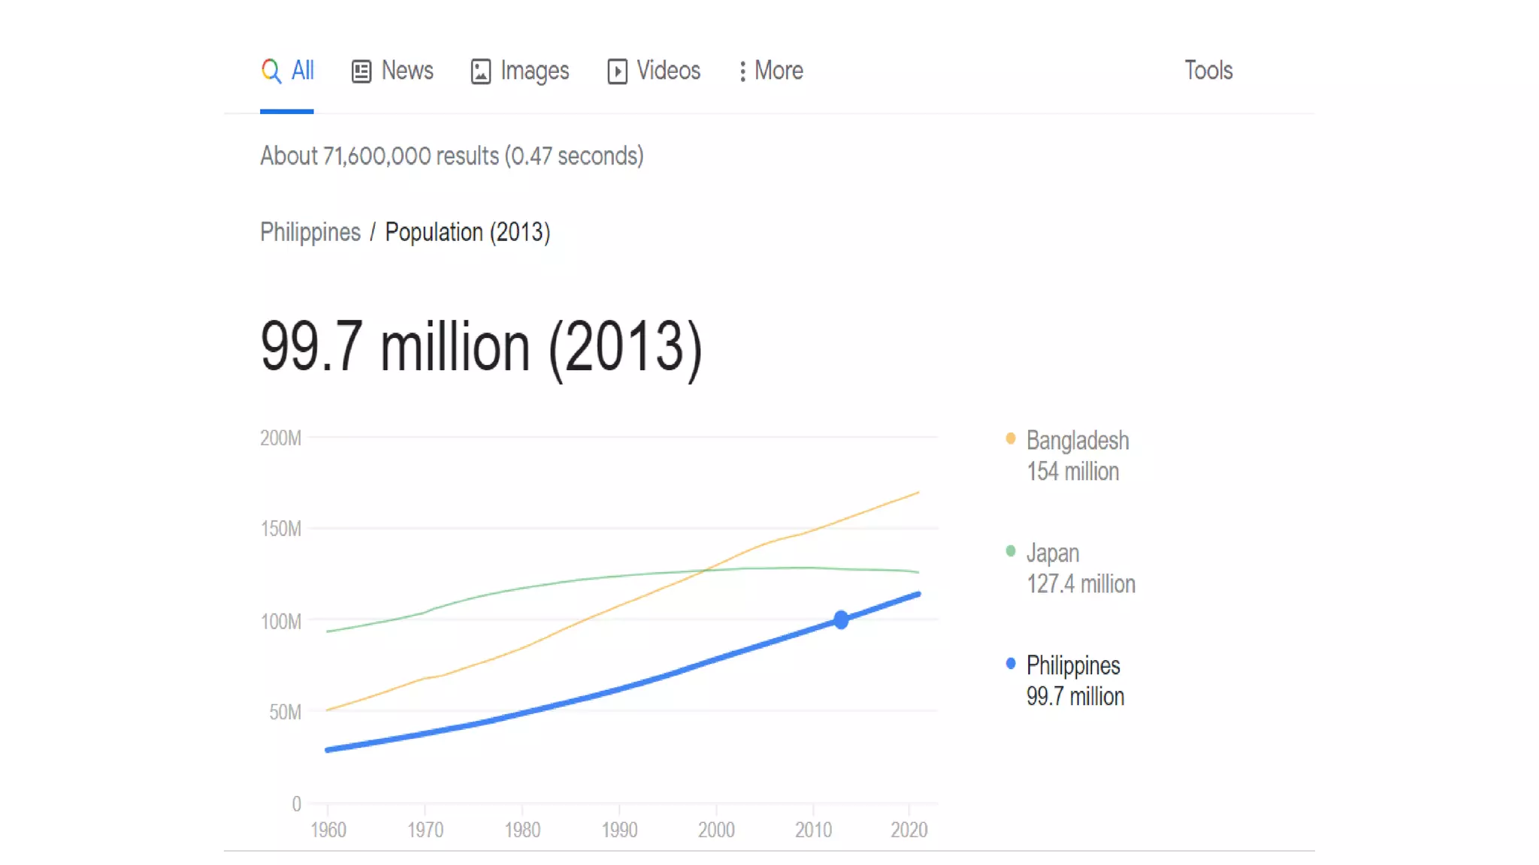
Task: Click the green Japan legend dot
Action: [1011, 551]
